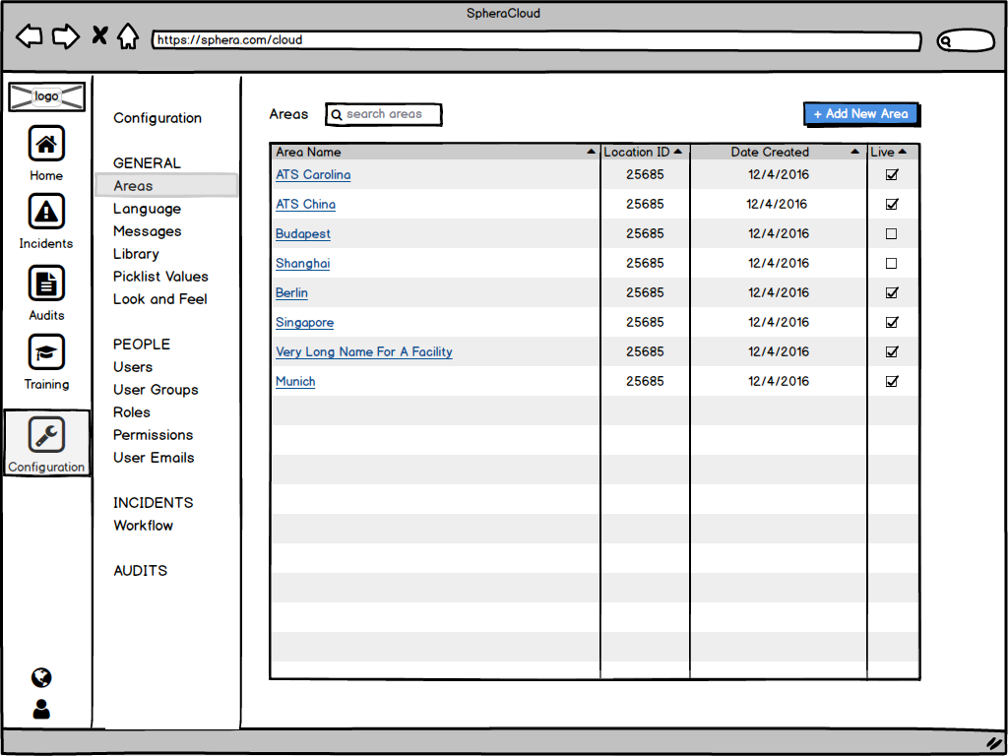Image resolution: width=1008 pixels, height=756 pixels.
Task: Click the browser forward arrow
Action: [66, 36]
